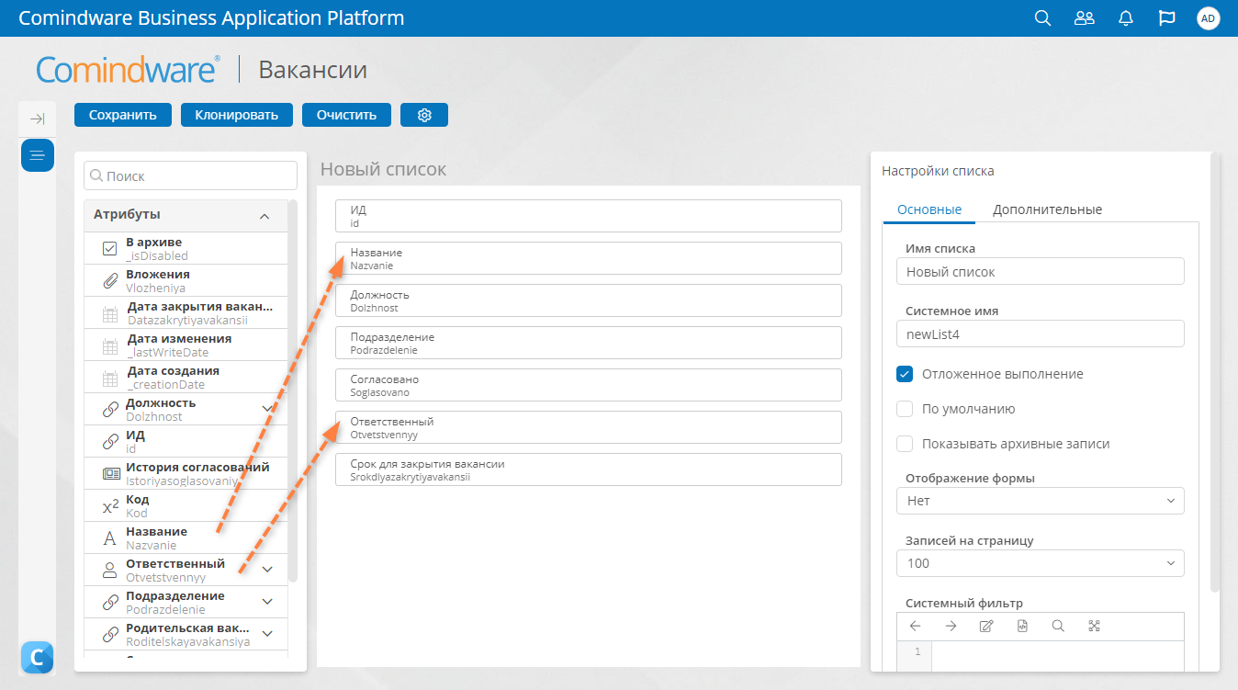
Task: Enable Показывать архивные записи checkbox
Action: pos(905,444)
